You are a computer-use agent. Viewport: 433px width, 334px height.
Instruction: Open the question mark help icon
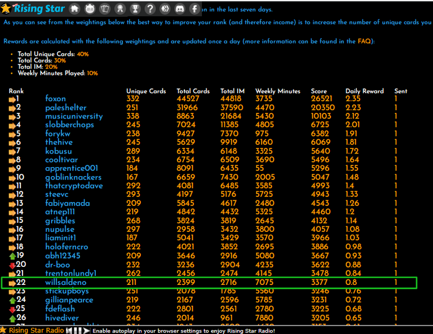(x=150, y=9)
